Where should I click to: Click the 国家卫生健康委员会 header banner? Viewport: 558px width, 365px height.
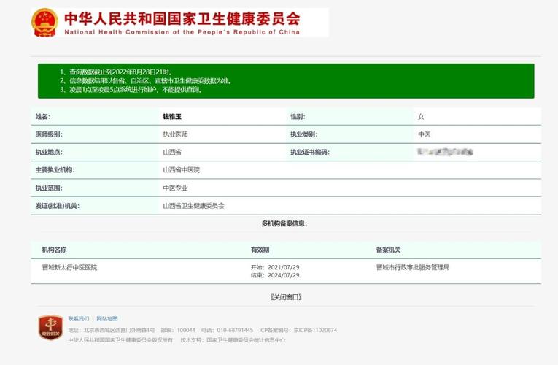[182, 23]
